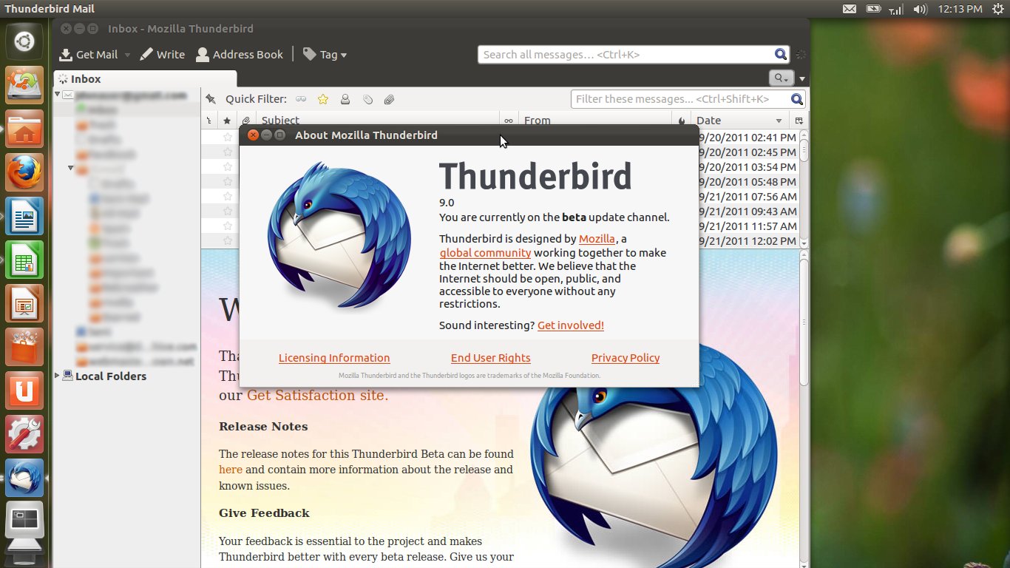Sort messages by Date column
This screenshot has height=568, width=1010.
(x=739, y=120)
